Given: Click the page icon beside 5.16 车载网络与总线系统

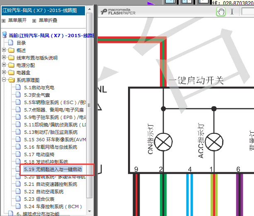Looking at the screenshot, I should tap(18, 147).
